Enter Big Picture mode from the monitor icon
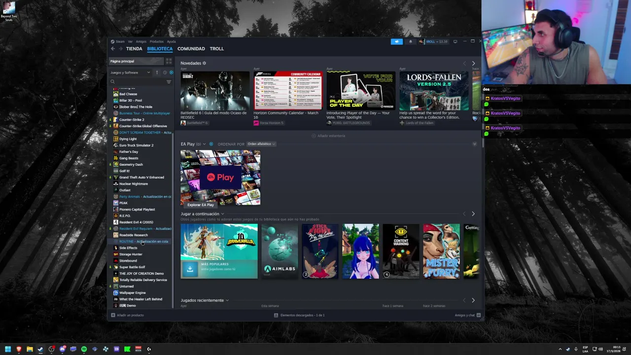The width and height of the screenshot is (631, 355). 455,41
